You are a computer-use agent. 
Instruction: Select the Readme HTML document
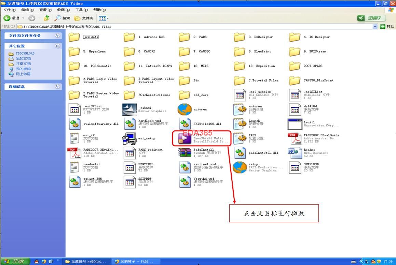308,153
